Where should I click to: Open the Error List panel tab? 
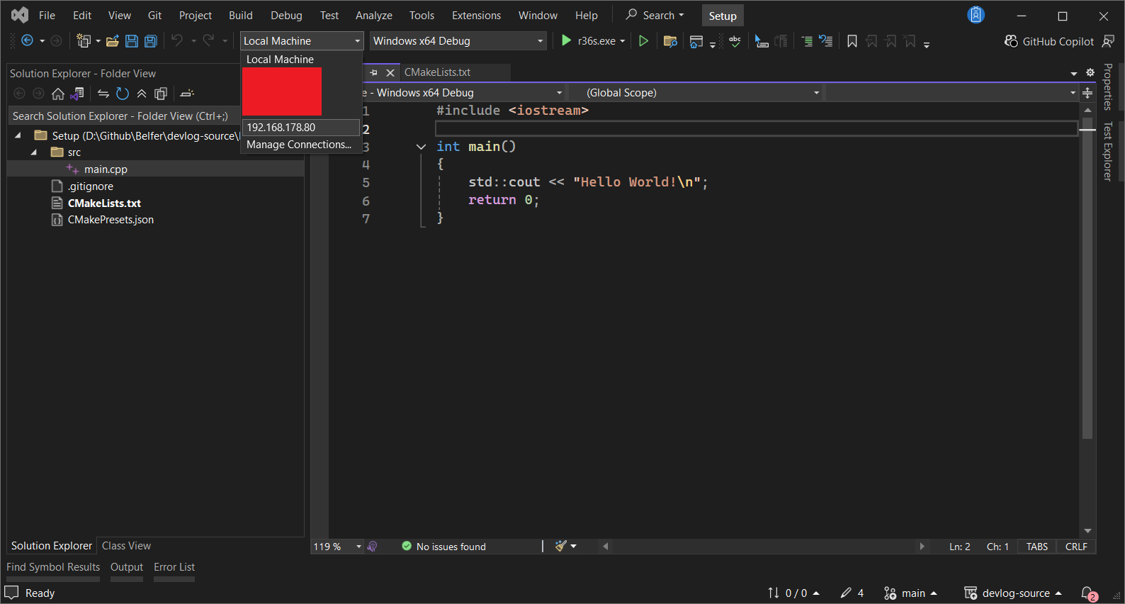[x=174, y=567]
